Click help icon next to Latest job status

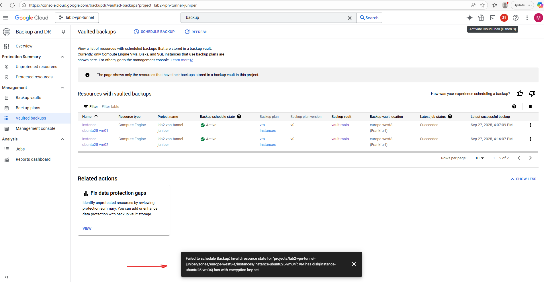coord(450,116)
